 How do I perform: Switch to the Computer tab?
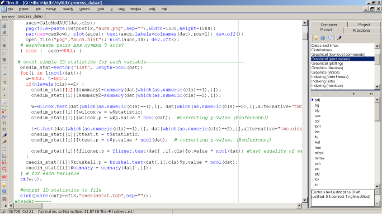pos(329,25)
